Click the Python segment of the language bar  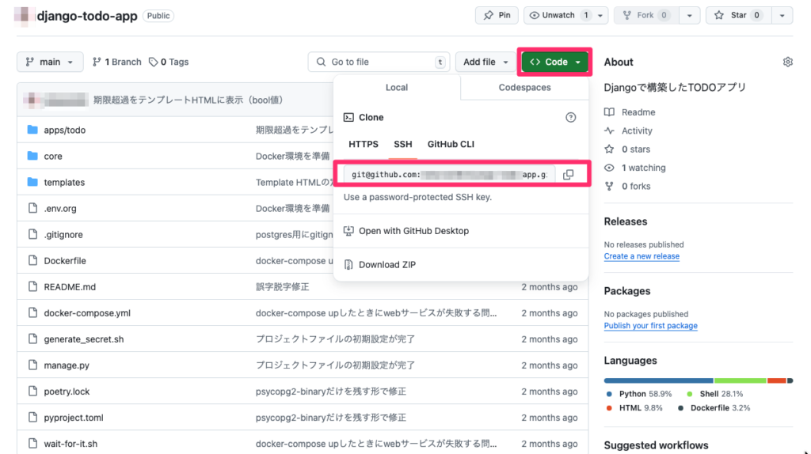coord(658,380)
